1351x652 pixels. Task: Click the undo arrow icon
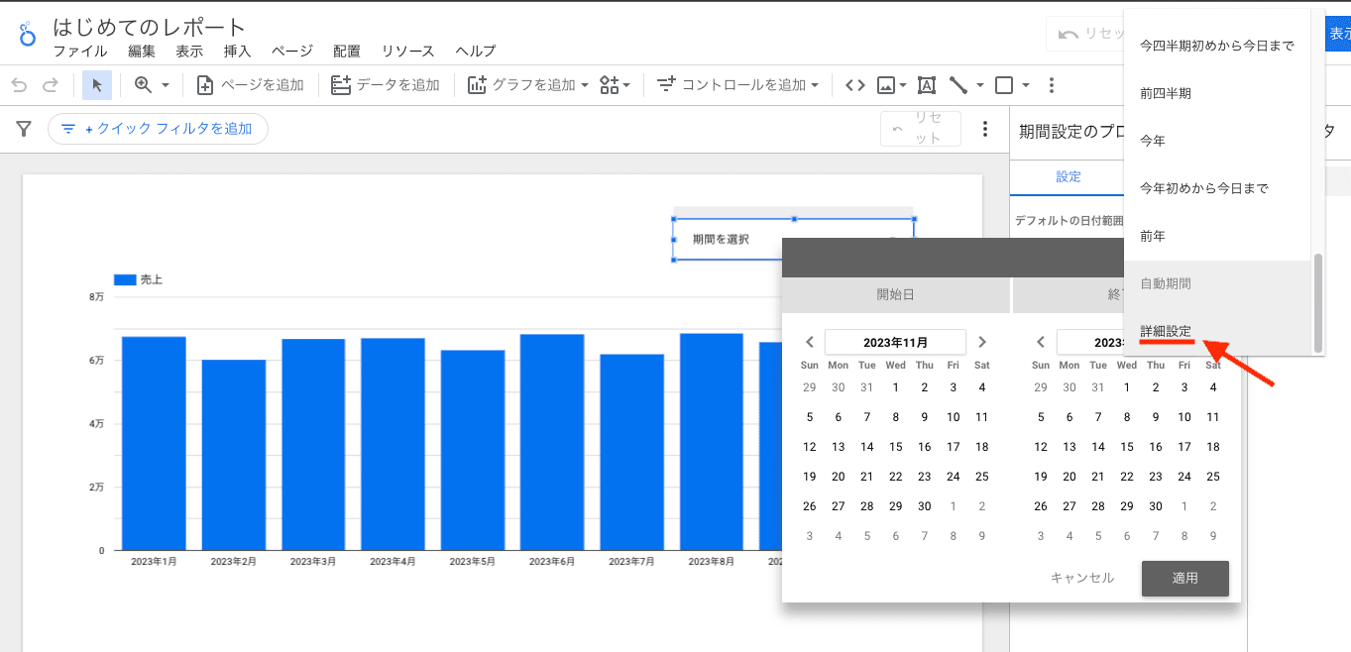(x=20, y=85)
